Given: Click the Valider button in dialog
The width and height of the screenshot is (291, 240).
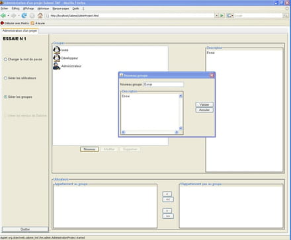Looking at the screenshot, I should (x=204, y=104).
